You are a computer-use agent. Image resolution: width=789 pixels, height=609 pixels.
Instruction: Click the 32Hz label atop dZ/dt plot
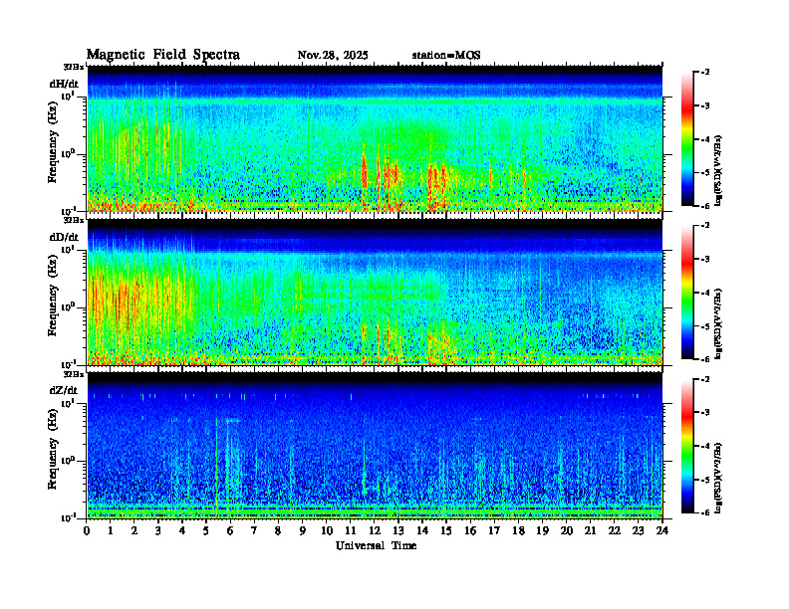[74, 374]
